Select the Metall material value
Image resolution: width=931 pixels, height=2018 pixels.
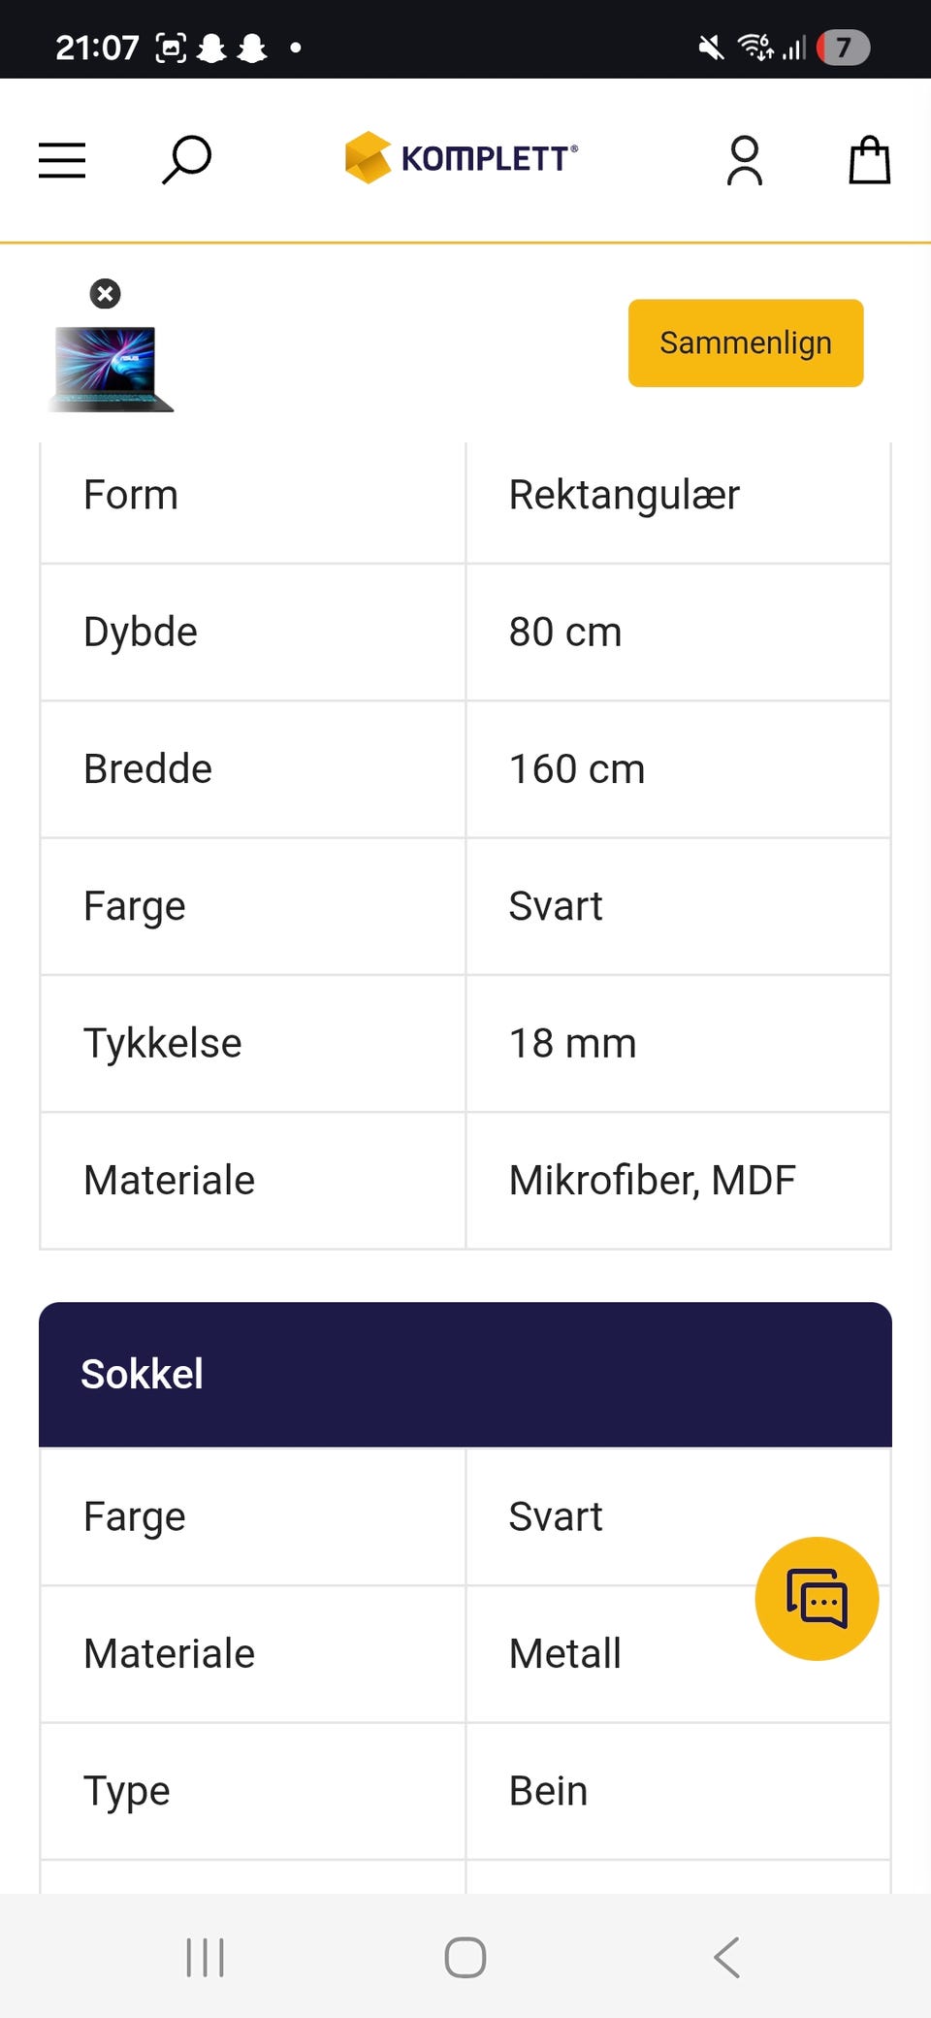pos(564,1654)
